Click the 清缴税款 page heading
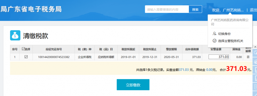The width and height of the screenshot is (257, 96). [x=36, y=36]
